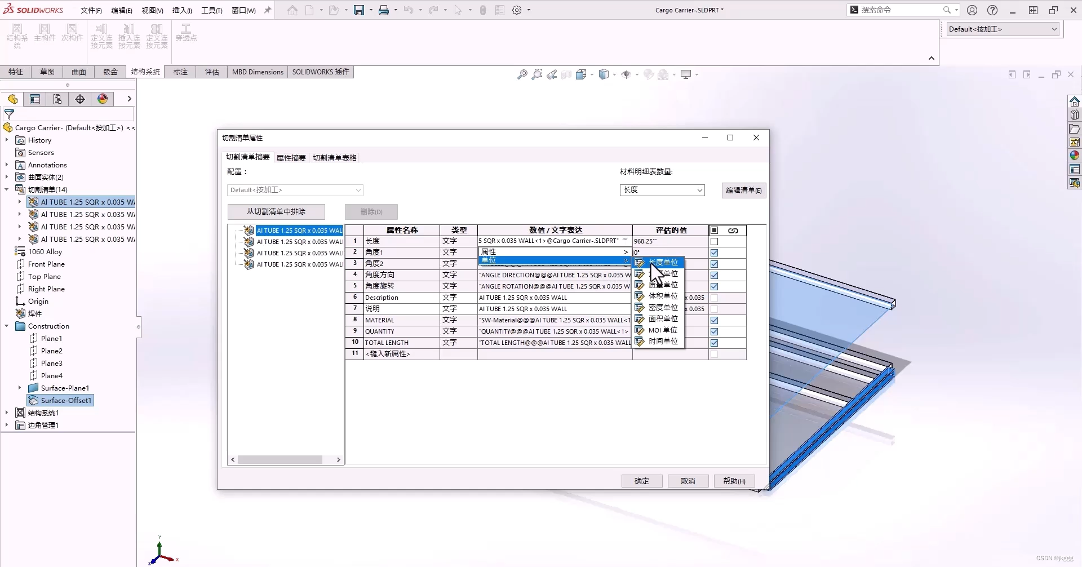Viewport: 1082px width, 567px height.
Task: Click the 取消 button
Action: (688, 481)
